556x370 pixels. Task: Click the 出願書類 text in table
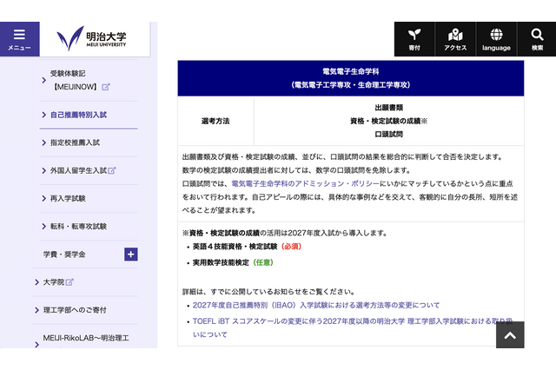coord(388,108)
